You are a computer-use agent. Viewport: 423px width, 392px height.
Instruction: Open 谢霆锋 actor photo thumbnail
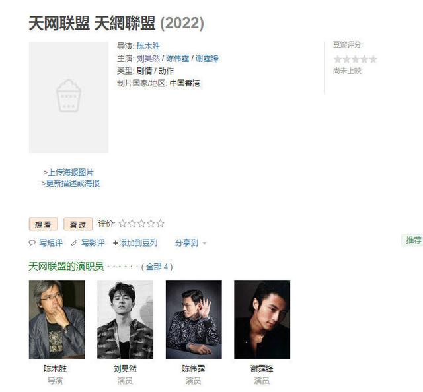pos(262,319)
